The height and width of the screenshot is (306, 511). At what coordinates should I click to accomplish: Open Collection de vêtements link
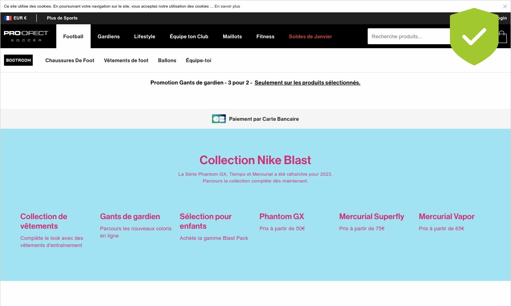click(44, 221)
